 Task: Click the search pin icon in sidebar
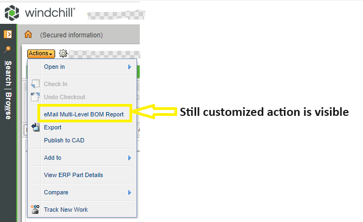pos(8,49)
